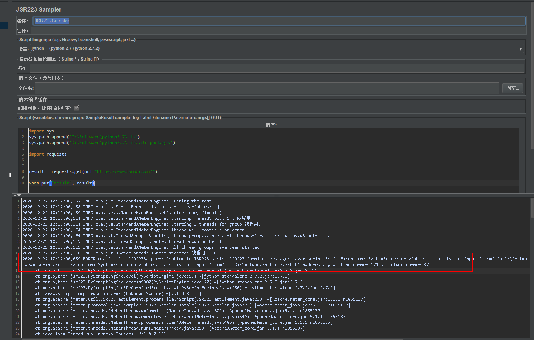Screen dimensions: 534x340
Task: Open the script language dropdown arrow
Action: point(520,49)
